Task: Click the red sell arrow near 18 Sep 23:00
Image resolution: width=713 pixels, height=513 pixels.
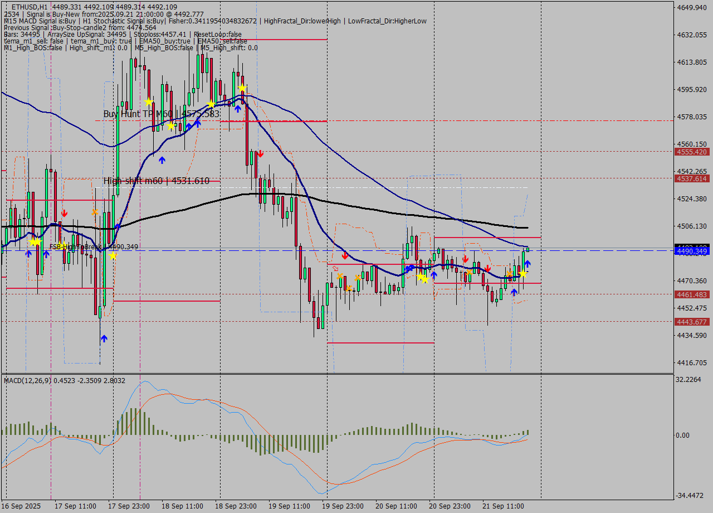Action: click(260, 154)
